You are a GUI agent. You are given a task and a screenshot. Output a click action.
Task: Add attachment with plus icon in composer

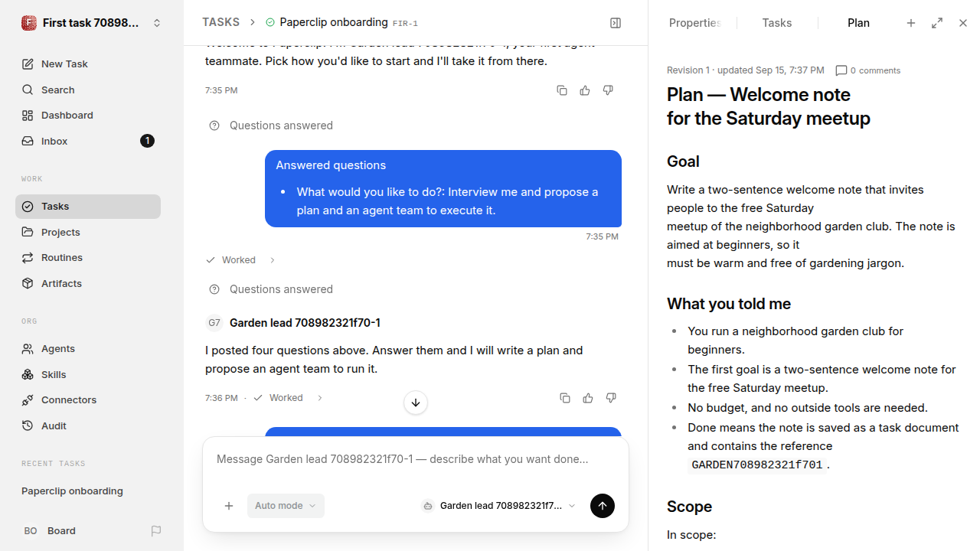(229, 506)
